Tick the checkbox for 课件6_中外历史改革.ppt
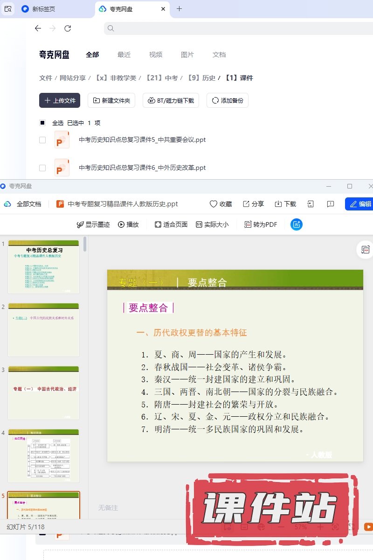 click(42, 168)
